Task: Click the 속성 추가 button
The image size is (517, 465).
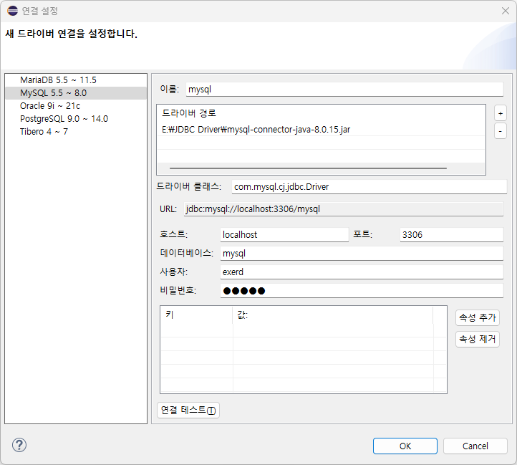Action: [x=478, y=318]
